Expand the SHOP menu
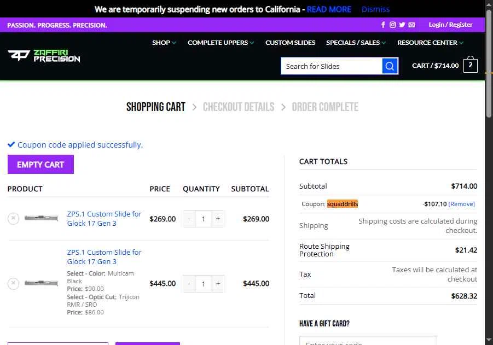493x345 pixels. pyautogui.click(x=164, y=43)
